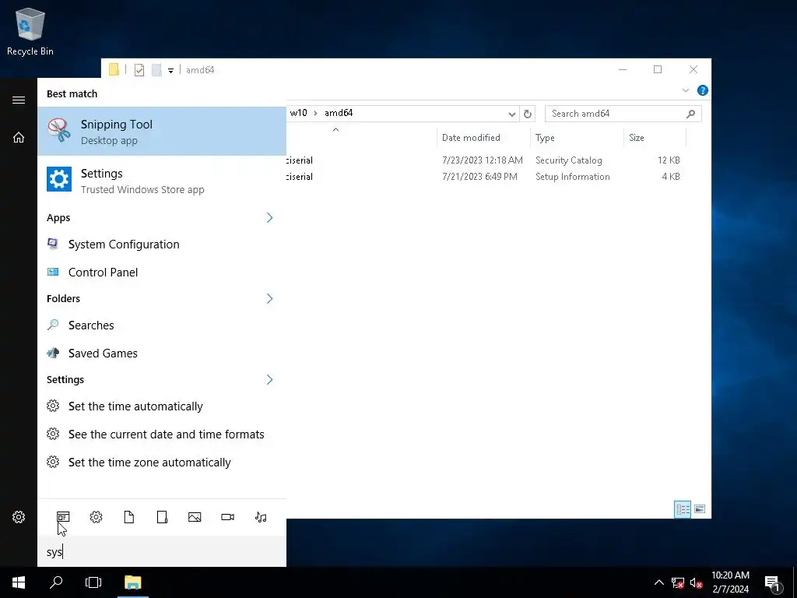Open the clock showing 10:20 AM
Image resolution: width=797 pixels, height=598 pixels.
730,582
